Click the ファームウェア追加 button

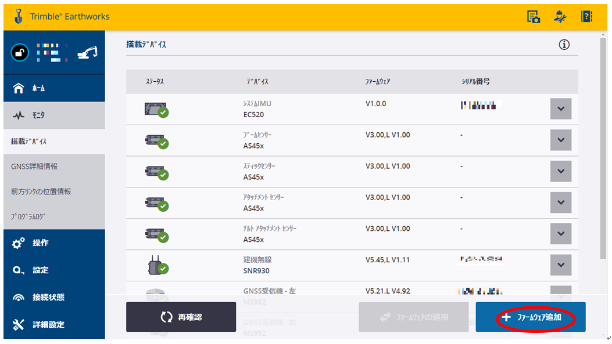point(530,317)
